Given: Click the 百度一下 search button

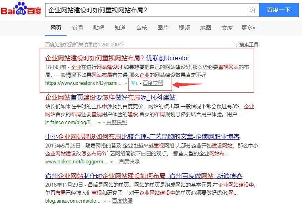Looking at the screenshot, I should 279,10.
